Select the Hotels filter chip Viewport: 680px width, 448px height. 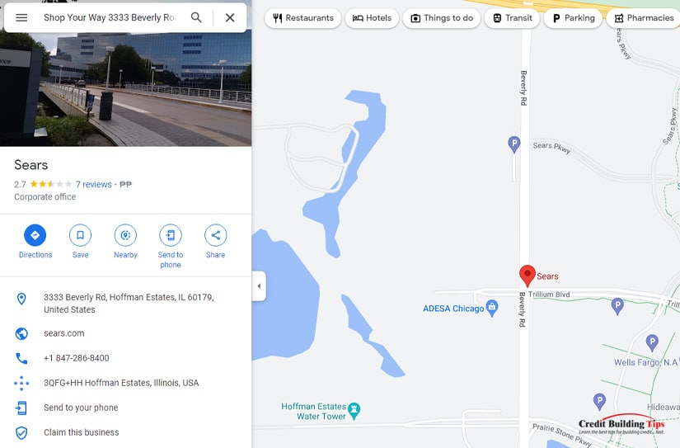pyautogui.click(x=372, y=18)
